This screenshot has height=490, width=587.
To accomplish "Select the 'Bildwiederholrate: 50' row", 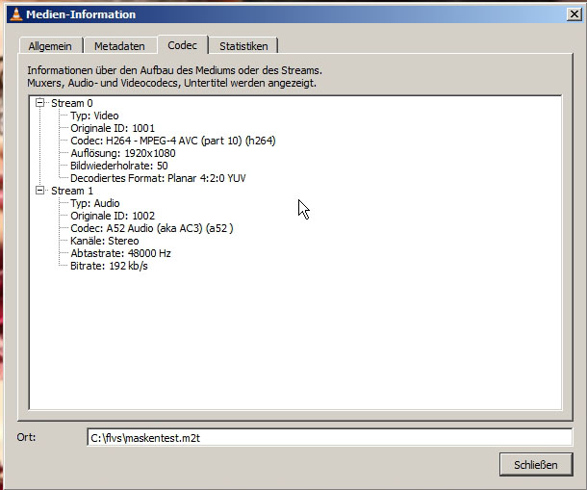I will [119, 166].
